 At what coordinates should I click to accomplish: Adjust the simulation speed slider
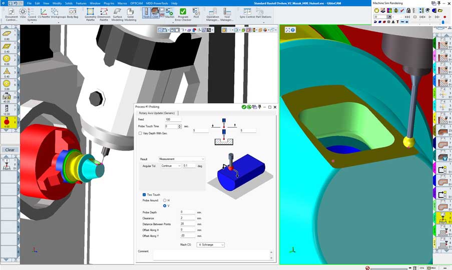(442, 22)
